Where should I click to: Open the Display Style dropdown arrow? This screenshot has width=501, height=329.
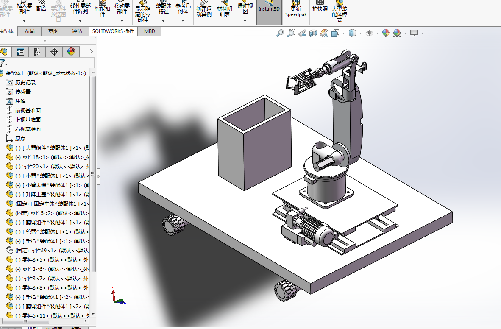[360, 33]
